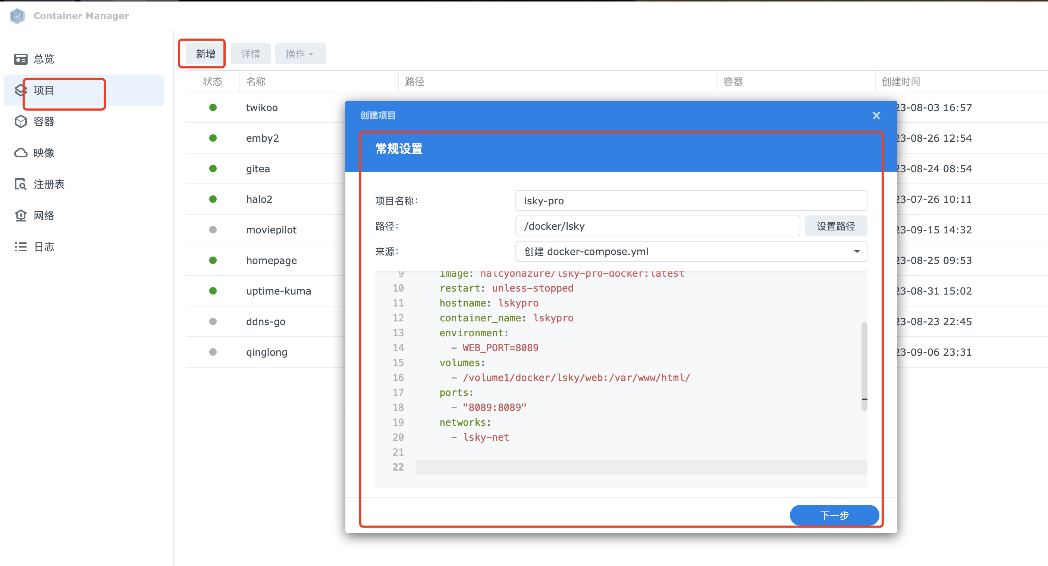Click 下一步 next step button
Viewport: 1048px width, 566px height.
(834, 515)
